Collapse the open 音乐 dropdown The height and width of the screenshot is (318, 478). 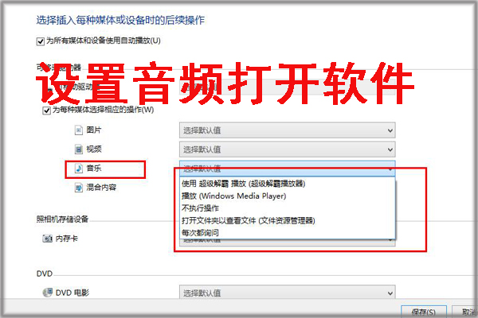click(x=287, y=169)
